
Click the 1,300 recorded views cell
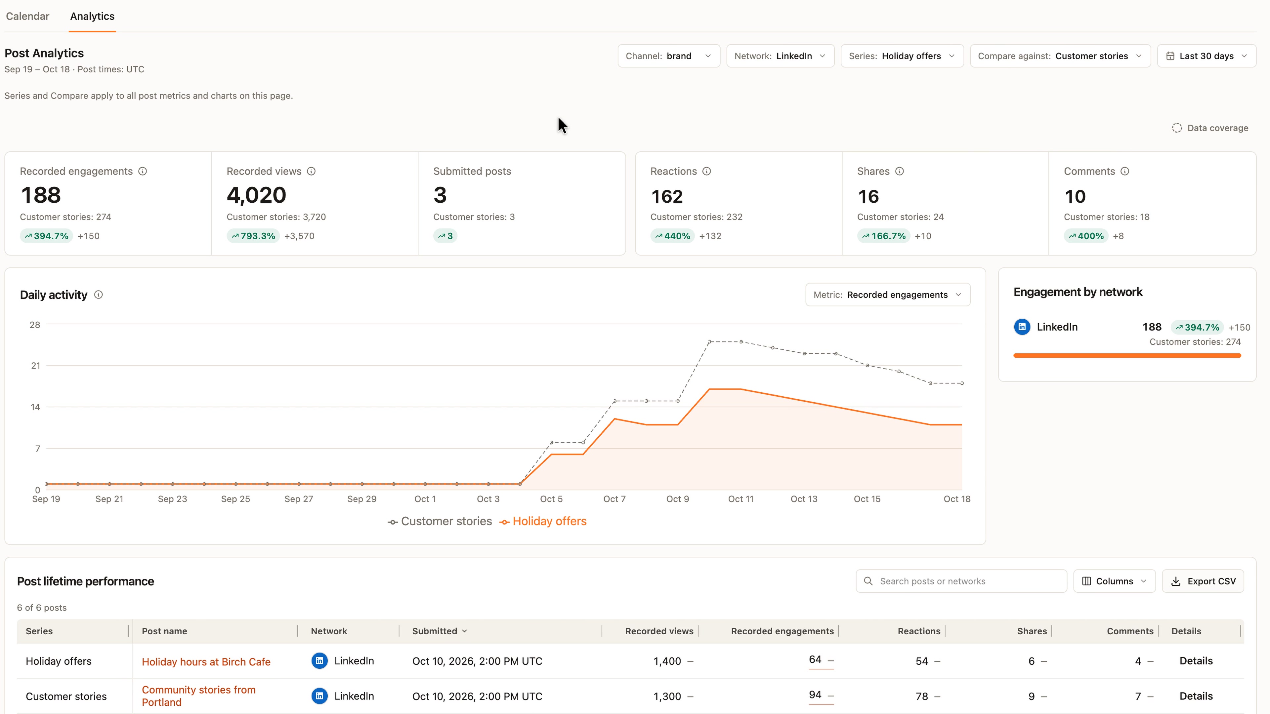tap(667, 696)
